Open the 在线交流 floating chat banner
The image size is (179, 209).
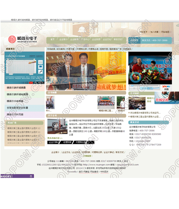[x=166, y=98]
